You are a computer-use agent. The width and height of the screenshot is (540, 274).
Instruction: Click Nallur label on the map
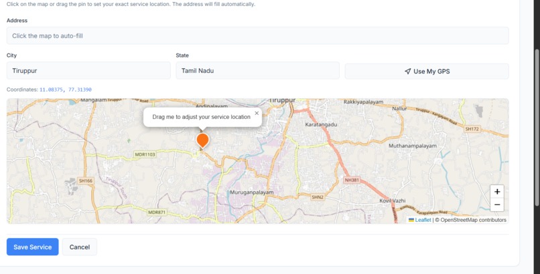tap(399, 108)
